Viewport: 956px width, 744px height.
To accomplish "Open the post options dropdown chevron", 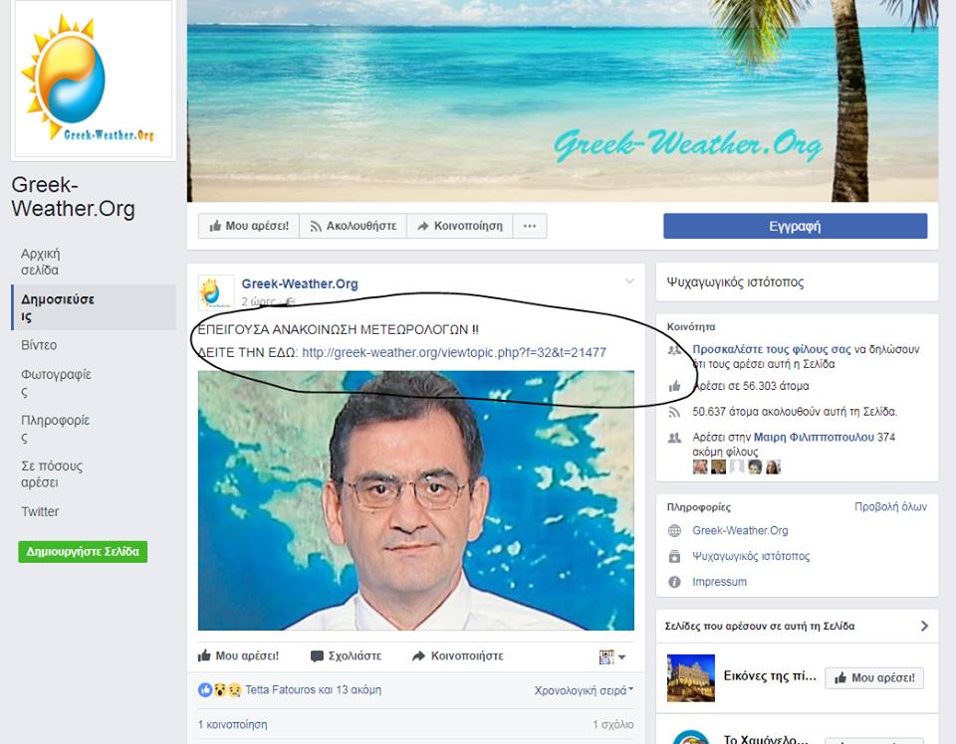I will [x=629, y=281].
